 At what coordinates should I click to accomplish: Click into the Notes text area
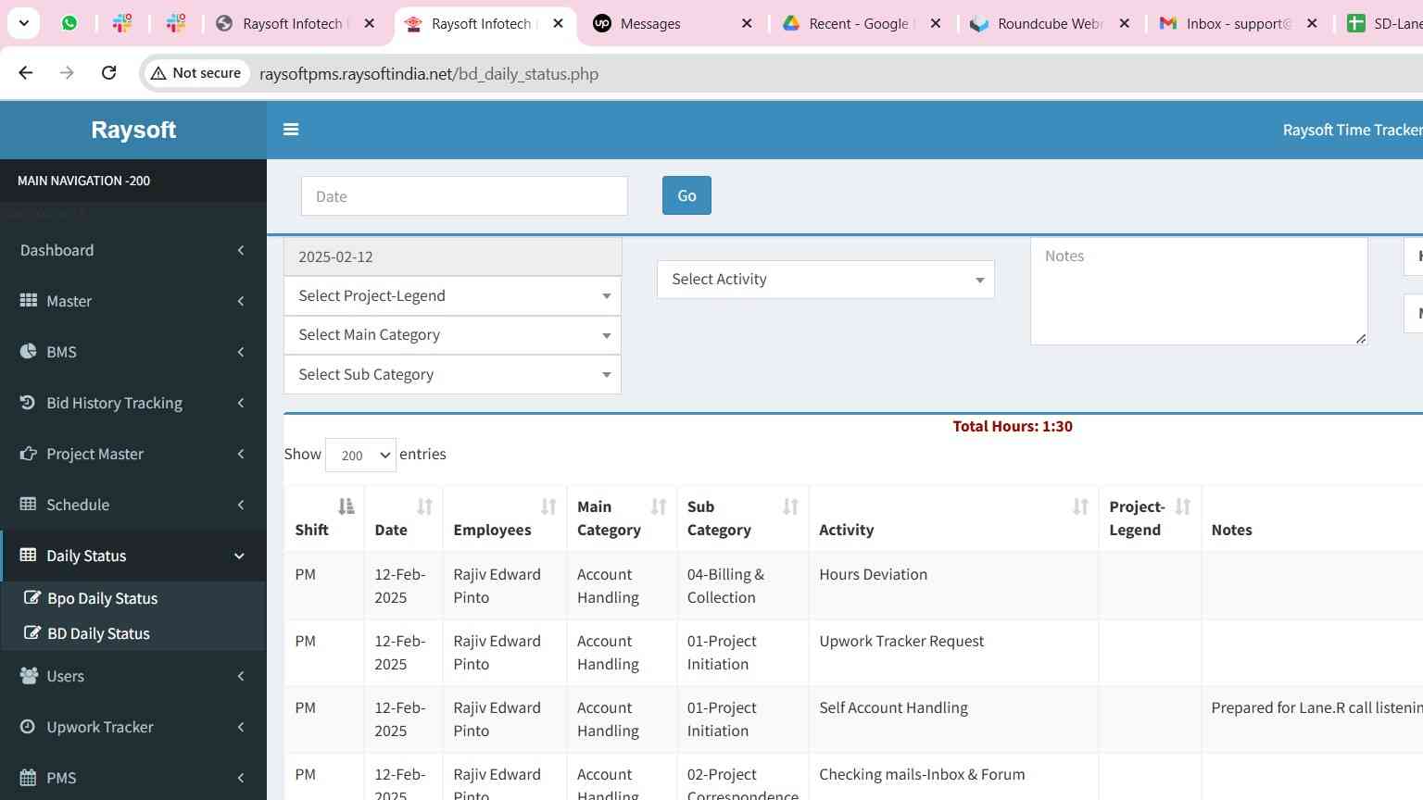pos(1199,291)
